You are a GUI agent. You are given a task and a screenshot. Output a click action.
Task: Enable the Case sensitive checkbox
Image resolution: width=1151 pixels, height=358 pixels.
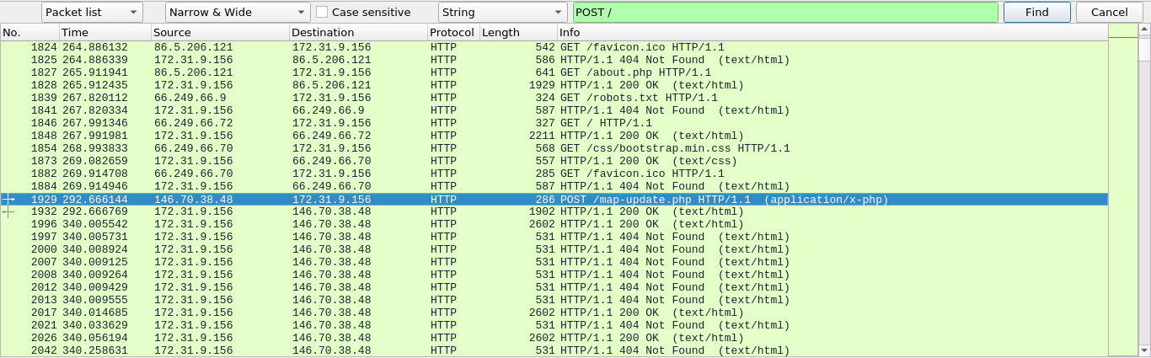click(x=322, y=13)
